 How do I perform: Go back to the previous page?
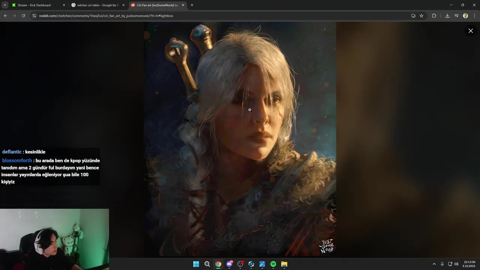pos(5,16)
